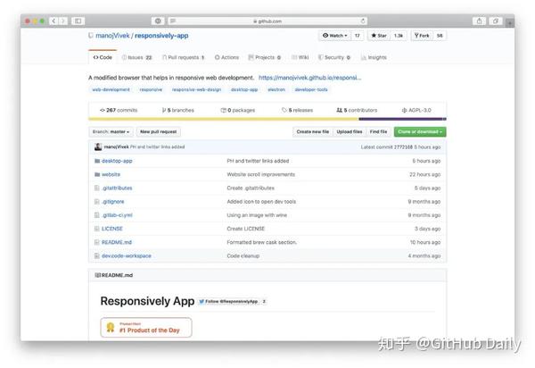
Task: Go forward with Safari forward arrow
Action: (x=63, y=21)
